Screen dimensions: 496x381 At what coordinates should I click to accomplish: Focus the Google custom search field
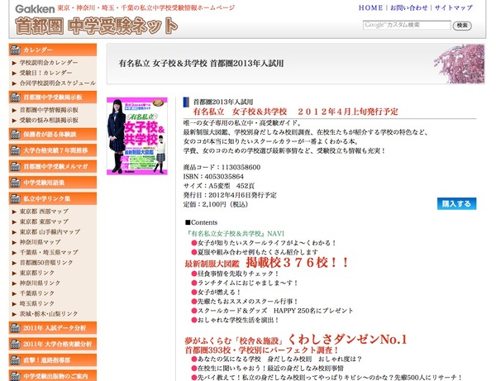click(407, 25)
